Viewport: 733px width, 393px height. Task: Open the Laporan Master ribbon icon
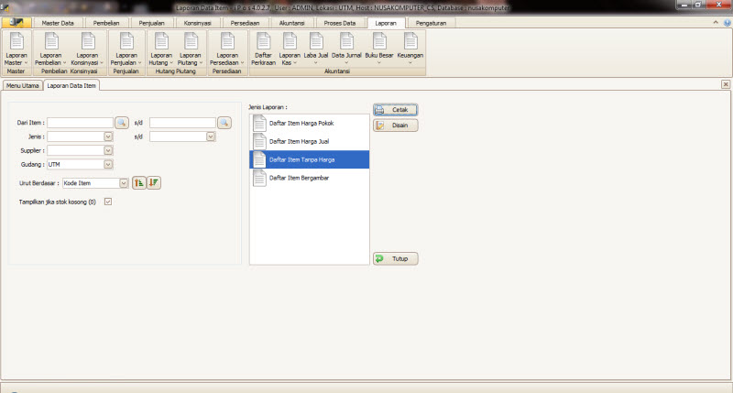16,49
